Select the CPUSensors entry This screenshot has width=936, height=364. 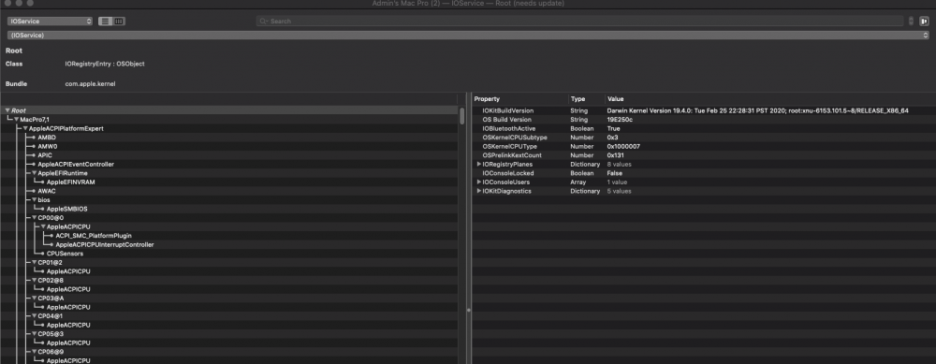[x=65, y=254]
